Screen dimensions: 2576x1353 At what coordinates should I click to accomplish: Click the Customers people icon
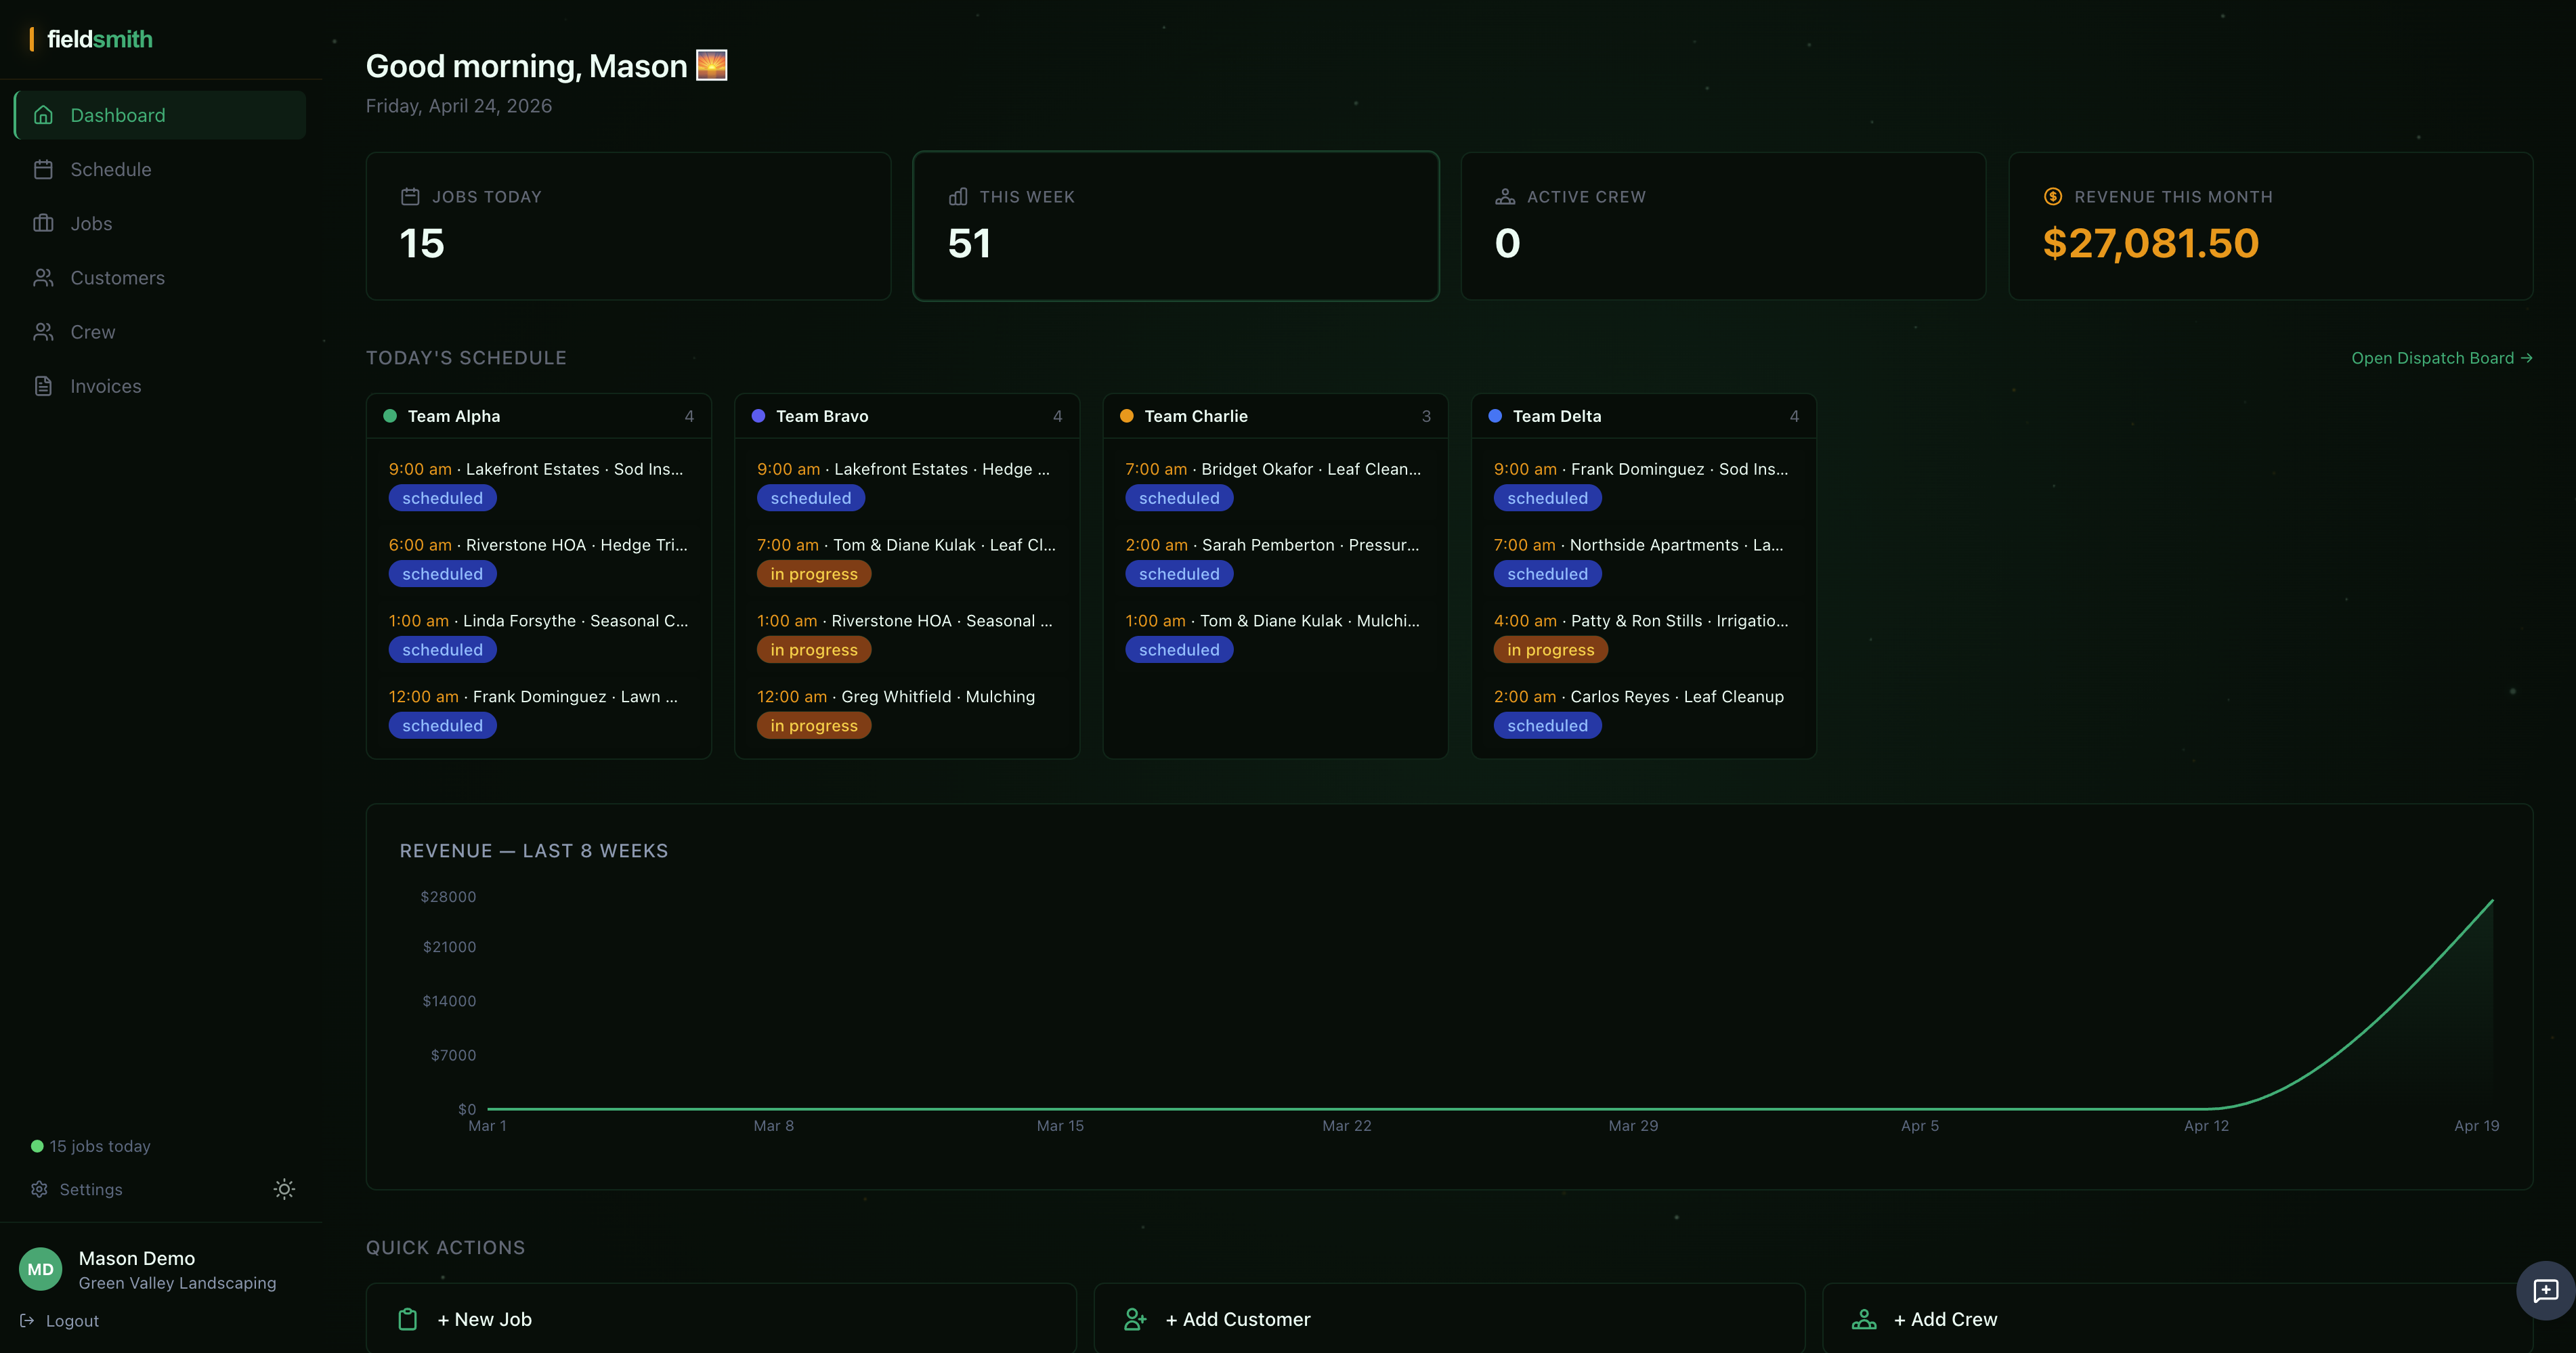(43, 277)
